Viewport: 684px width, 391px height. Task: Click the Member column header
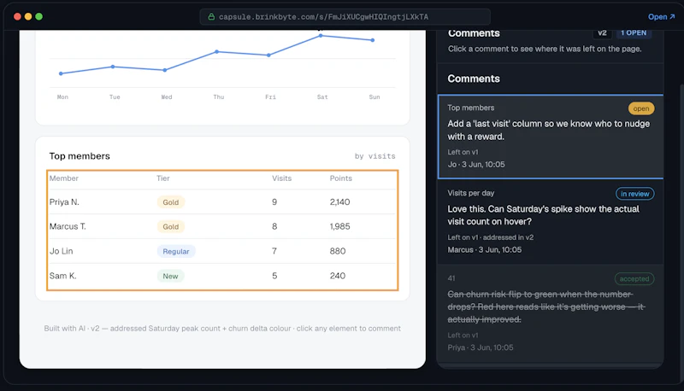click(63, 178)
